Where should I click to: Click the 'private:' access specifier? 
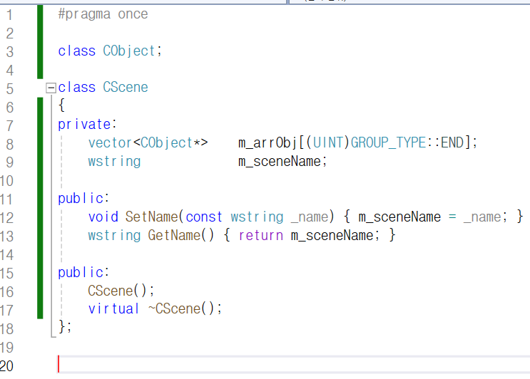click(x=87, y=125)
